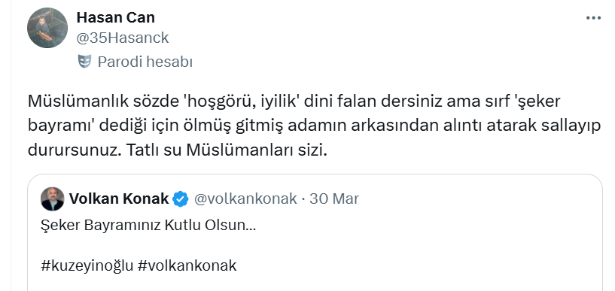Open Volkan Konak's name in quoted tweet
The image size is (615, 291).
point(119,199)
